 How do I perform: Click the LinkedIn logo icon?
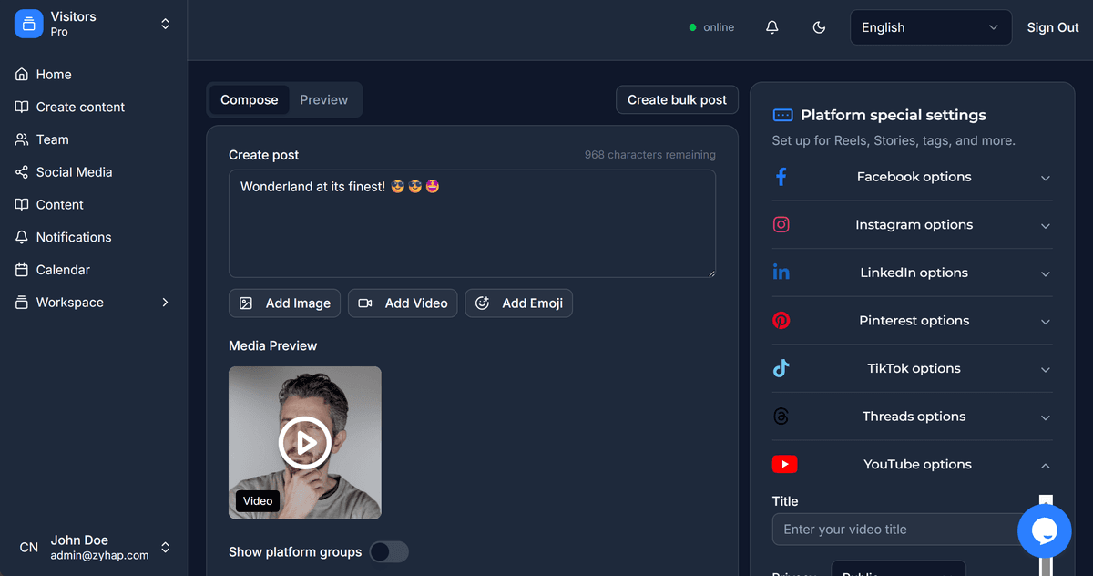(x=781, y=273)
